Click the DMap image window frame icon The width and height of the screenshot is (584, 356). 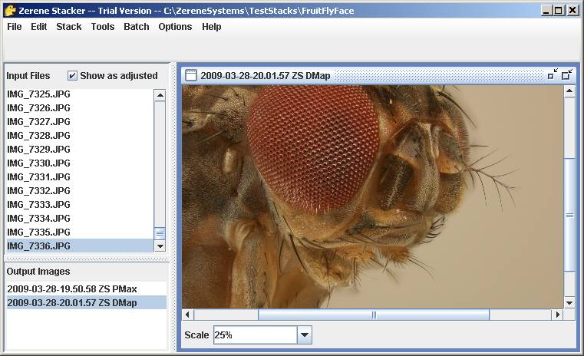tap(191, 75)
